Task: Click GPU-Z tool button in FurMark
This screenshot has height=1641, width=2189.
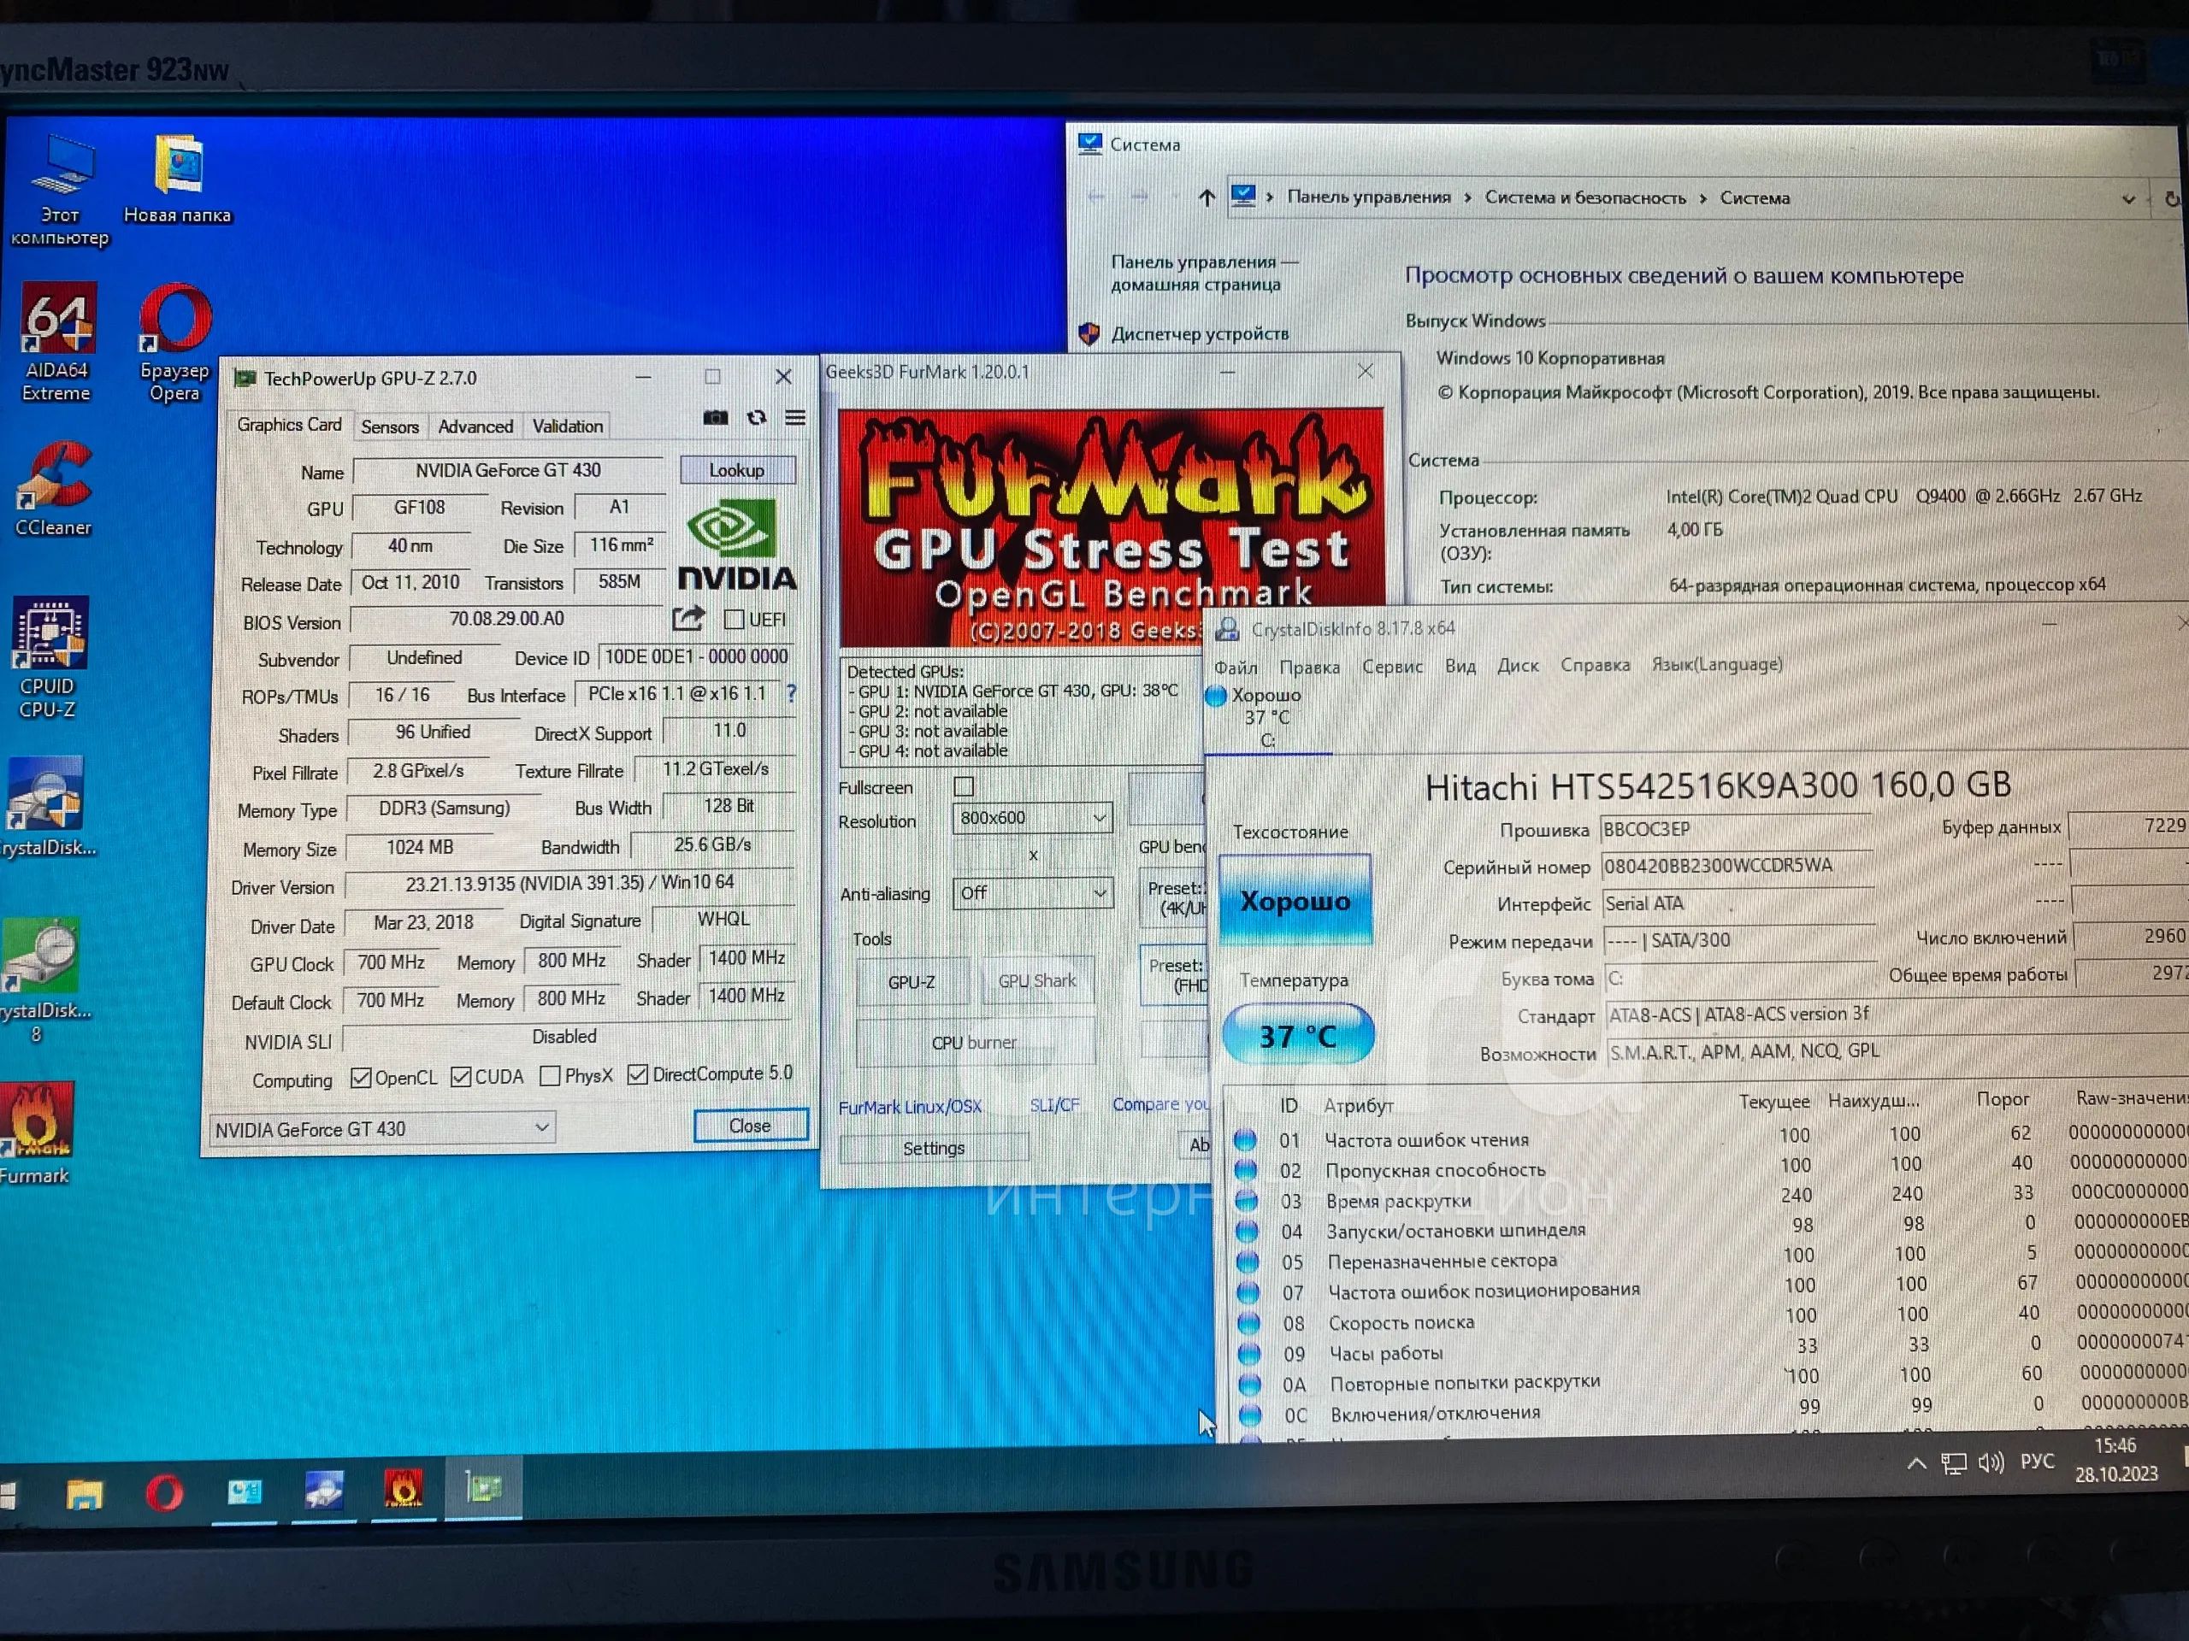Action: (x=912, y=982)
